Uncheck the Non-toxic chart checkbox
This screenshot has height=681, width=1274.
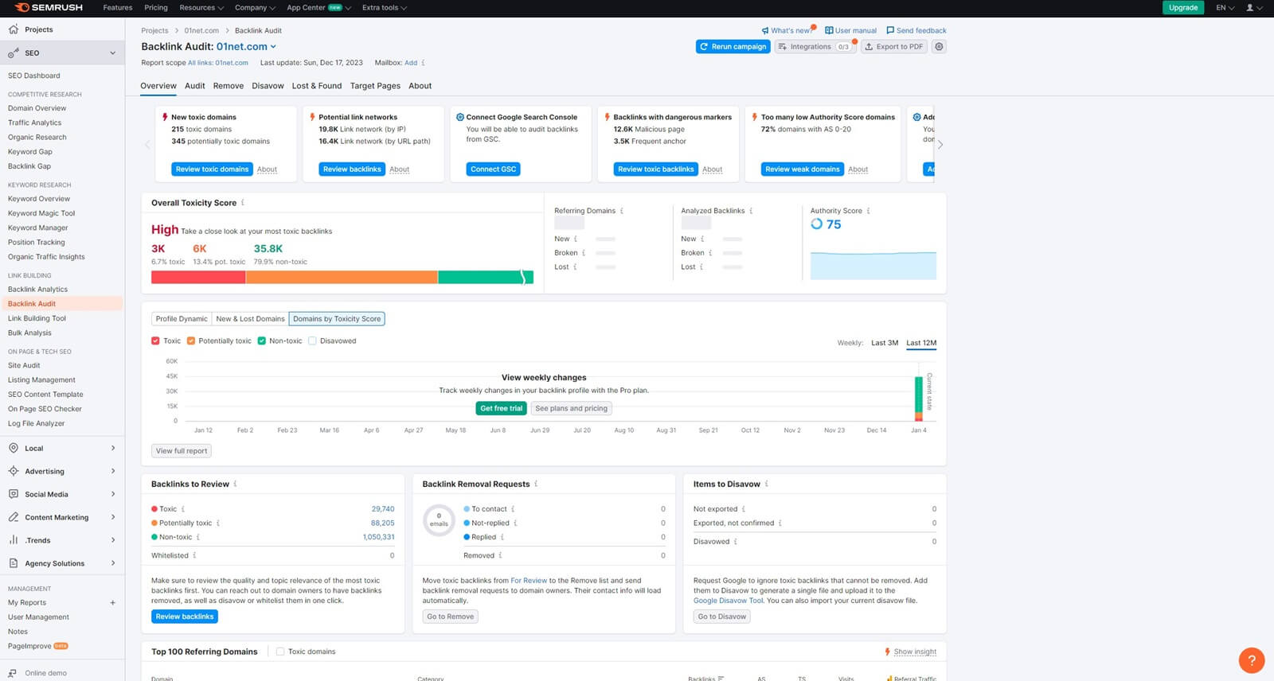pos(261,340)
